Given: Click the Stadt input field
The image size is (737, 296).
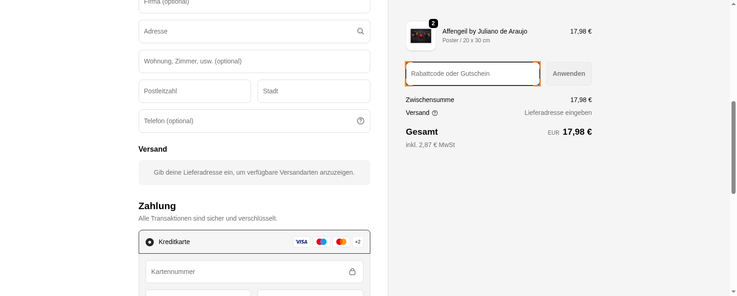Looking at the screenshot, I should [x=314, y=91].
